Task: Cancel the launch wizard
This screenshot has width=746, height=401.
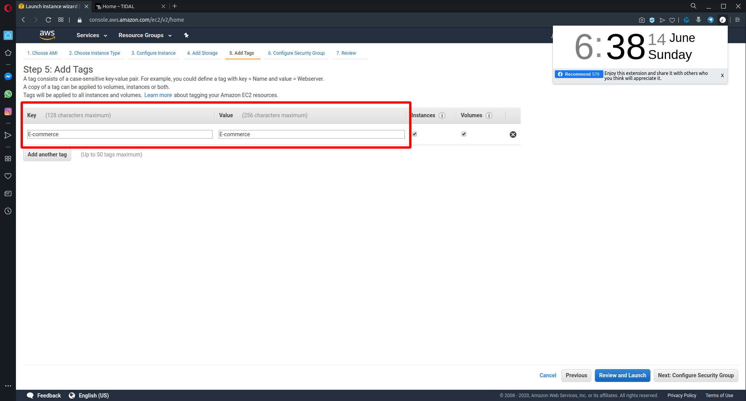Action: tap(548, 375)
